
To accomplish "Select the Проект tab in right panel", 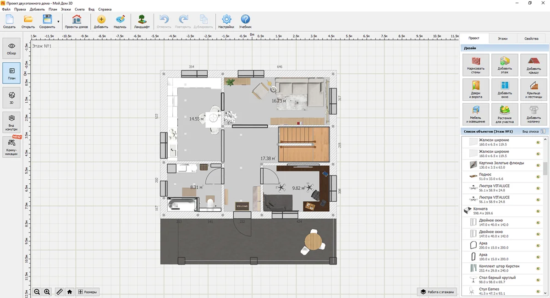I will click(x=474, y=39).
